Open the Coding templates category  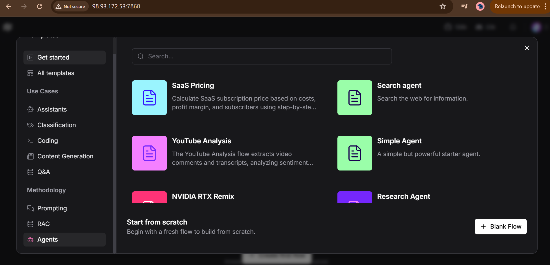(x=47, y=141)
